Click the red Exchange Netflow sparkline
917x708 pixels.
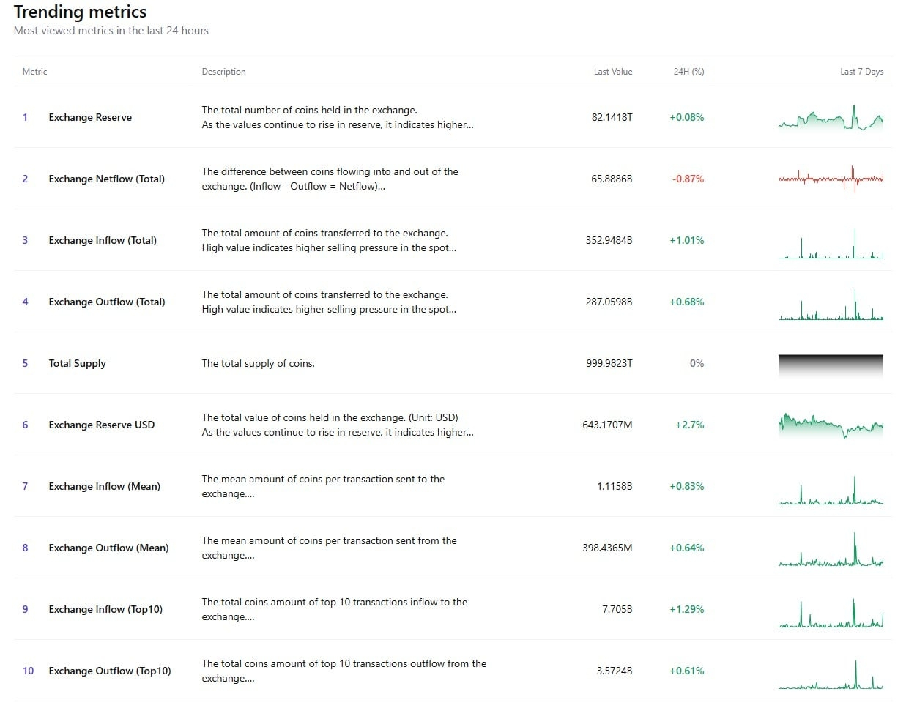point(831,179)
